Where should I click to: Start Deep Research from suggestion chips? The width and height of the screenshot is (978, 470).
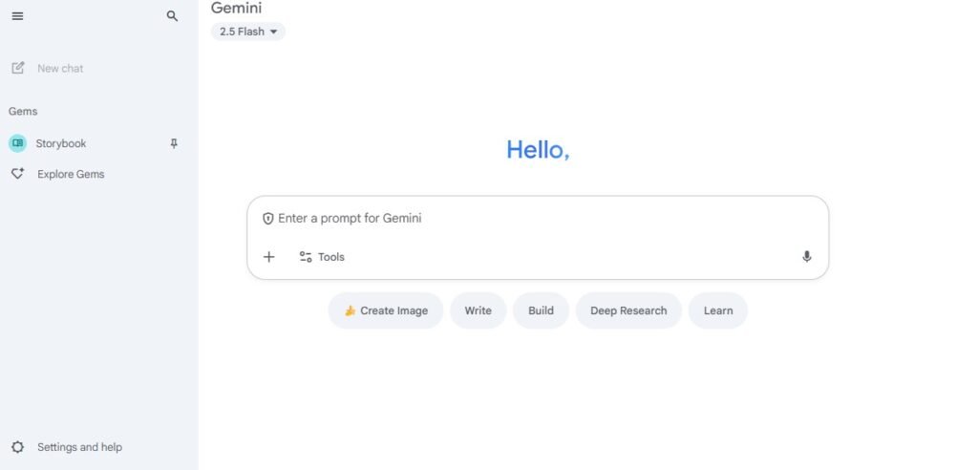(x=628, y=310)
